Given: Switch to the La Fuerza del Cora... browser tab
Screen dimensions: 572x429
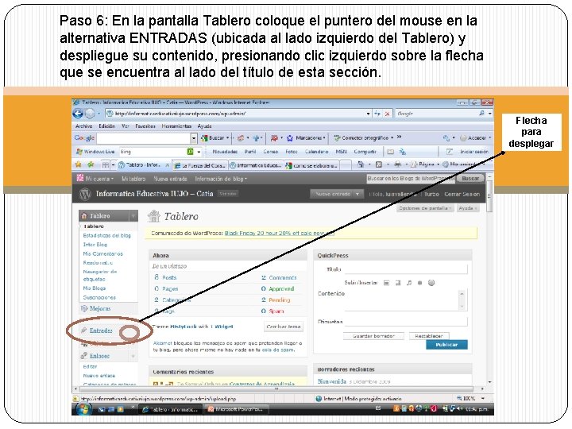Looking at the screenshot, I should point(200,165).
